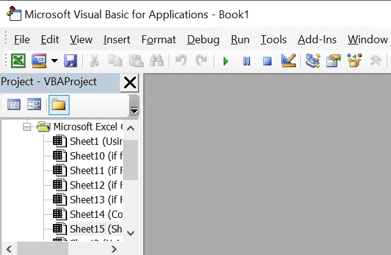
Task: Open the Project Explorer toolbar icon
Action: tap(313, 61)
